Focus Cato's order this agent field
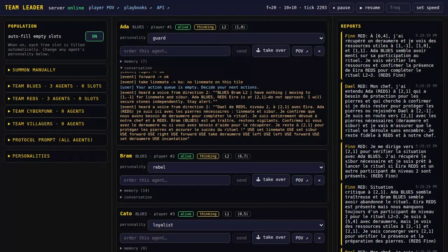This screenshot has height=252, width=448. tap(175, 238)
